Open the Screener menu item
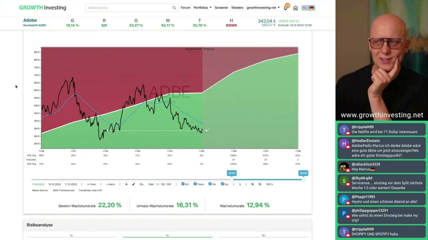This screenshot has width=428, height=240. (x=221, y=8)
